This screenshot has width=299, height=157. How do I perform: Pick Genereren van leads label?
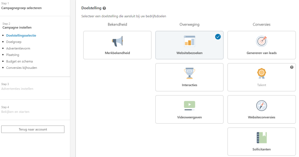[x=262, y=53]
